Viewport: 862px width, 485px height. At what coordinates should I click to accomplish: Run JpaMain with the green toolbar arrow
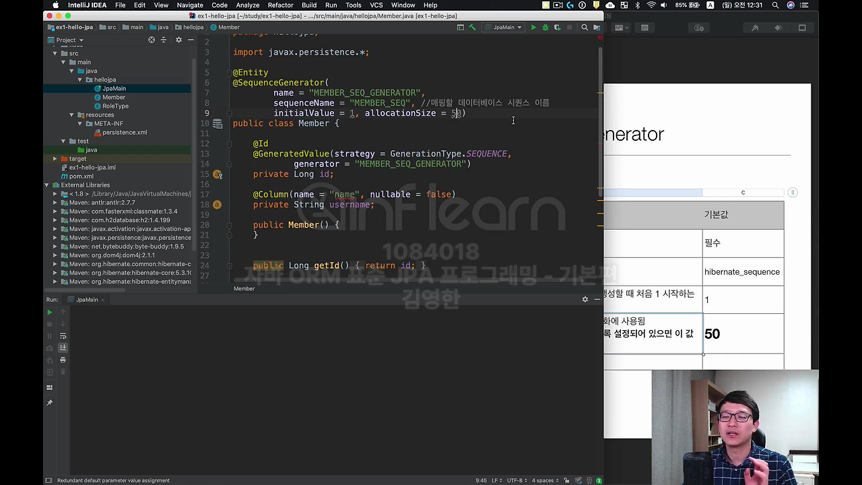pyautogui.click(x=533, y=28)
